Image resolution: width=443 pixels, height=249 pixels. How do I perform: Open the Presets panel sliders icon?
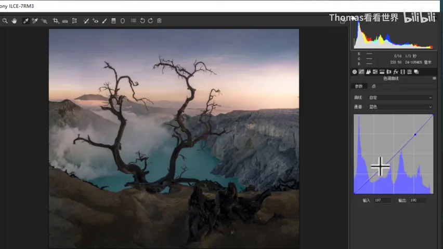409,72
